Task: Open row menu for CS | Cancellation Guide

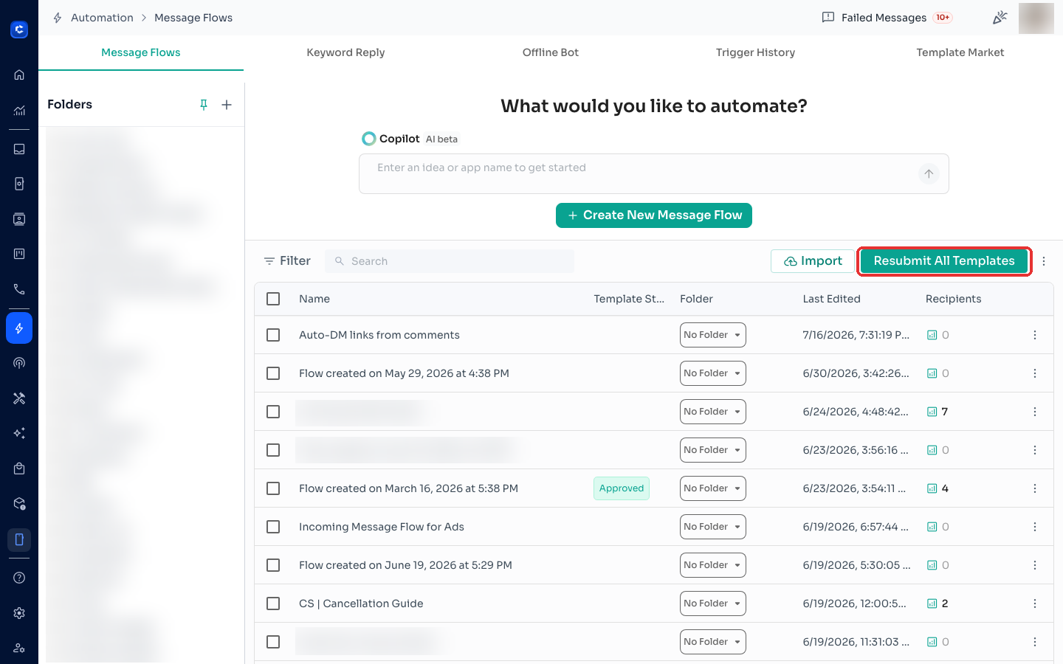Action: point(1035,604)
